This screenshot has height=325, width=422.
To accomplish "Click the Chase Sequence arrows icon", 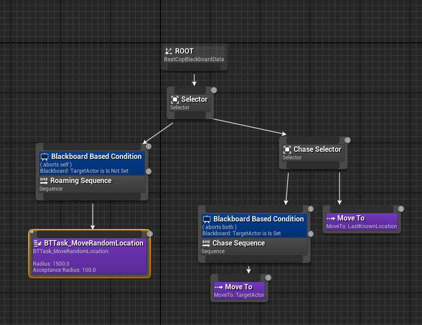I will point(206,243).
